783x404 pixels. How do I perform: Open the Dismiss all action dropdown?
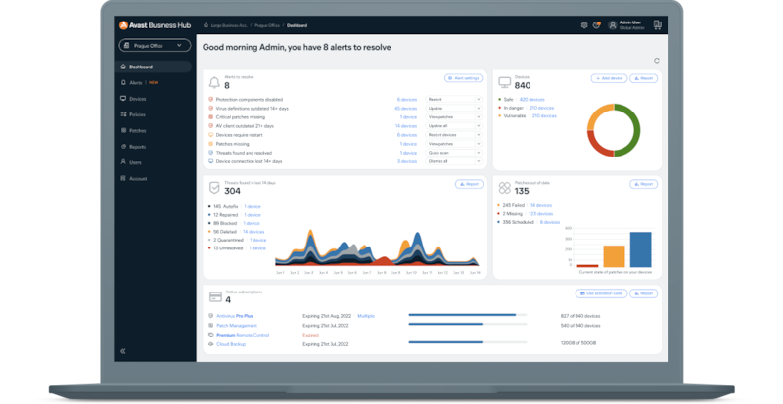tap(453, 161)
